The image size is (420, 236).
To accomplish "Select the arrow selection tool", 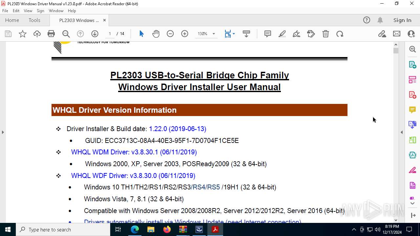I will point(141,34).
